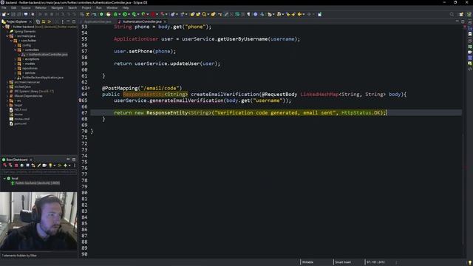Screen dimensions: 473x266
Task: Fold the method at line 63
Action: click(x=89, y=88)
